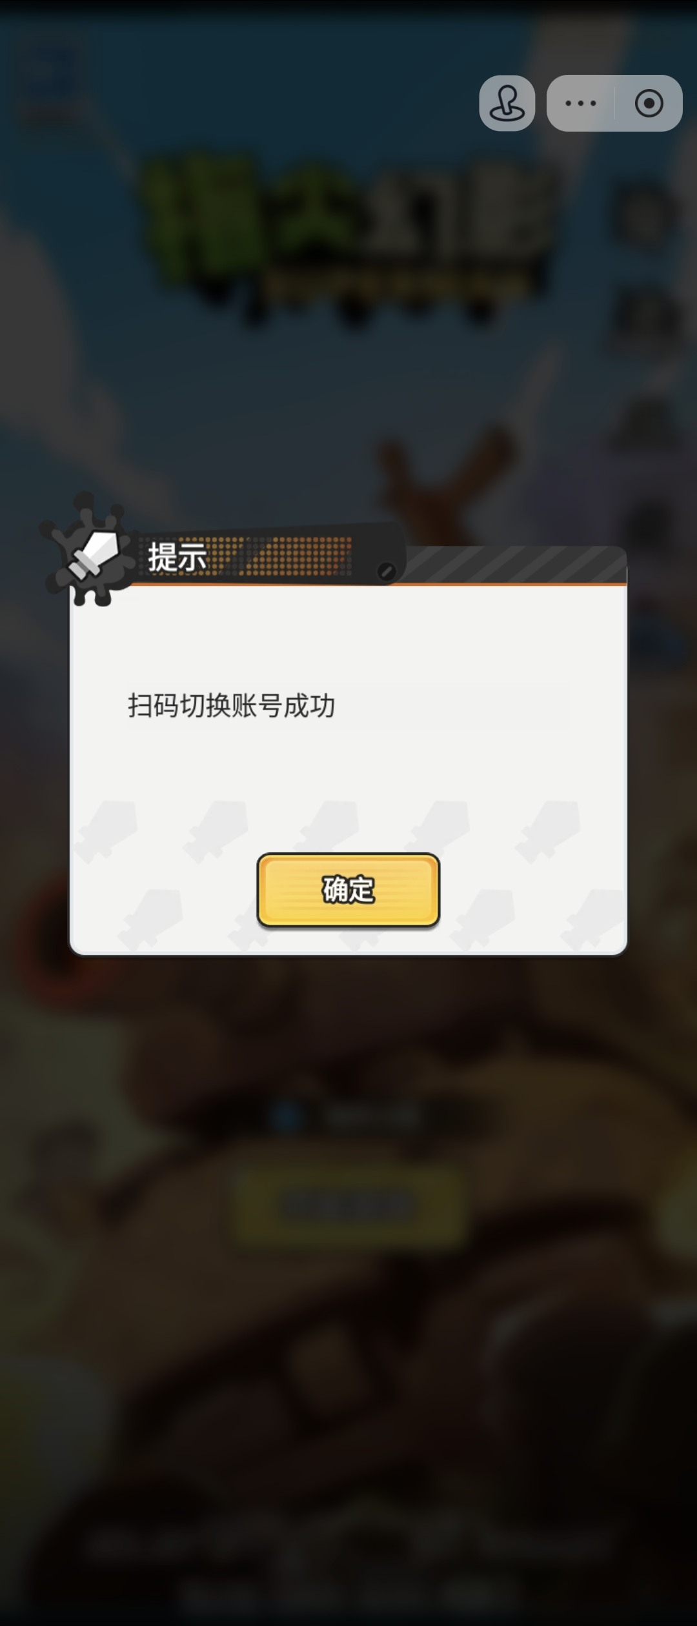697x1626 pixels.
Task: Close the mini program via circle icon
Action: pyautogui.click(x=649, y=103)
